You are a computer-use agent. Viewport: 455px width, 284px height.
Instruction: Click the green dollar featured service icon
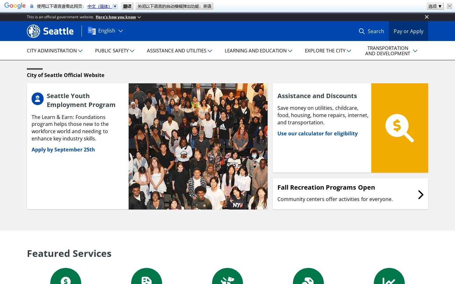[x=66, y=276]
